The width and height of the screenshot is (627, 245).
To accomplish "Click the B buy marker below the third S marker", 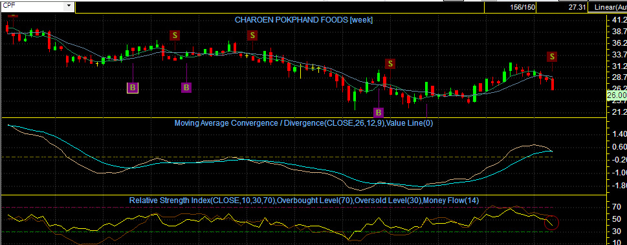I will [379, 112].
